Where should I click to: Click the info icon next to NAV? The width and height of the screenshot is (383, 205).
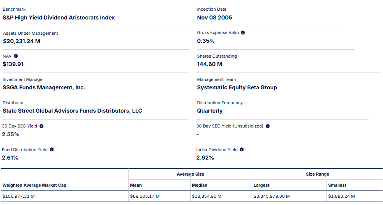click(16, 56)
